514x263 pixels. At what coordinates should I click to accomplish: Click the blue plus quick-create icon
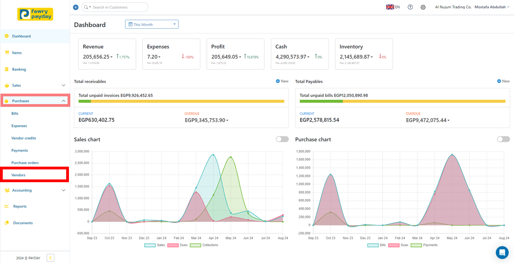(76, 7)
